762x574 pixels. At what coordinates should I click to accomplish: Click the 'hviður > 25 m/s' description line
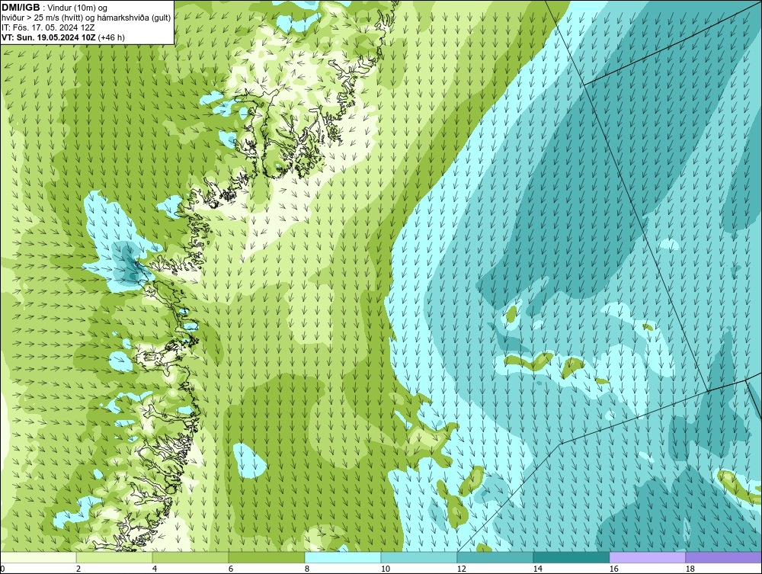pyautogui.click(x=86, y=18)
